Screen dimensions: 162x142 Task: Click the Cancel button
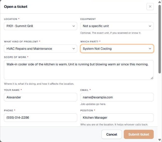112,134
